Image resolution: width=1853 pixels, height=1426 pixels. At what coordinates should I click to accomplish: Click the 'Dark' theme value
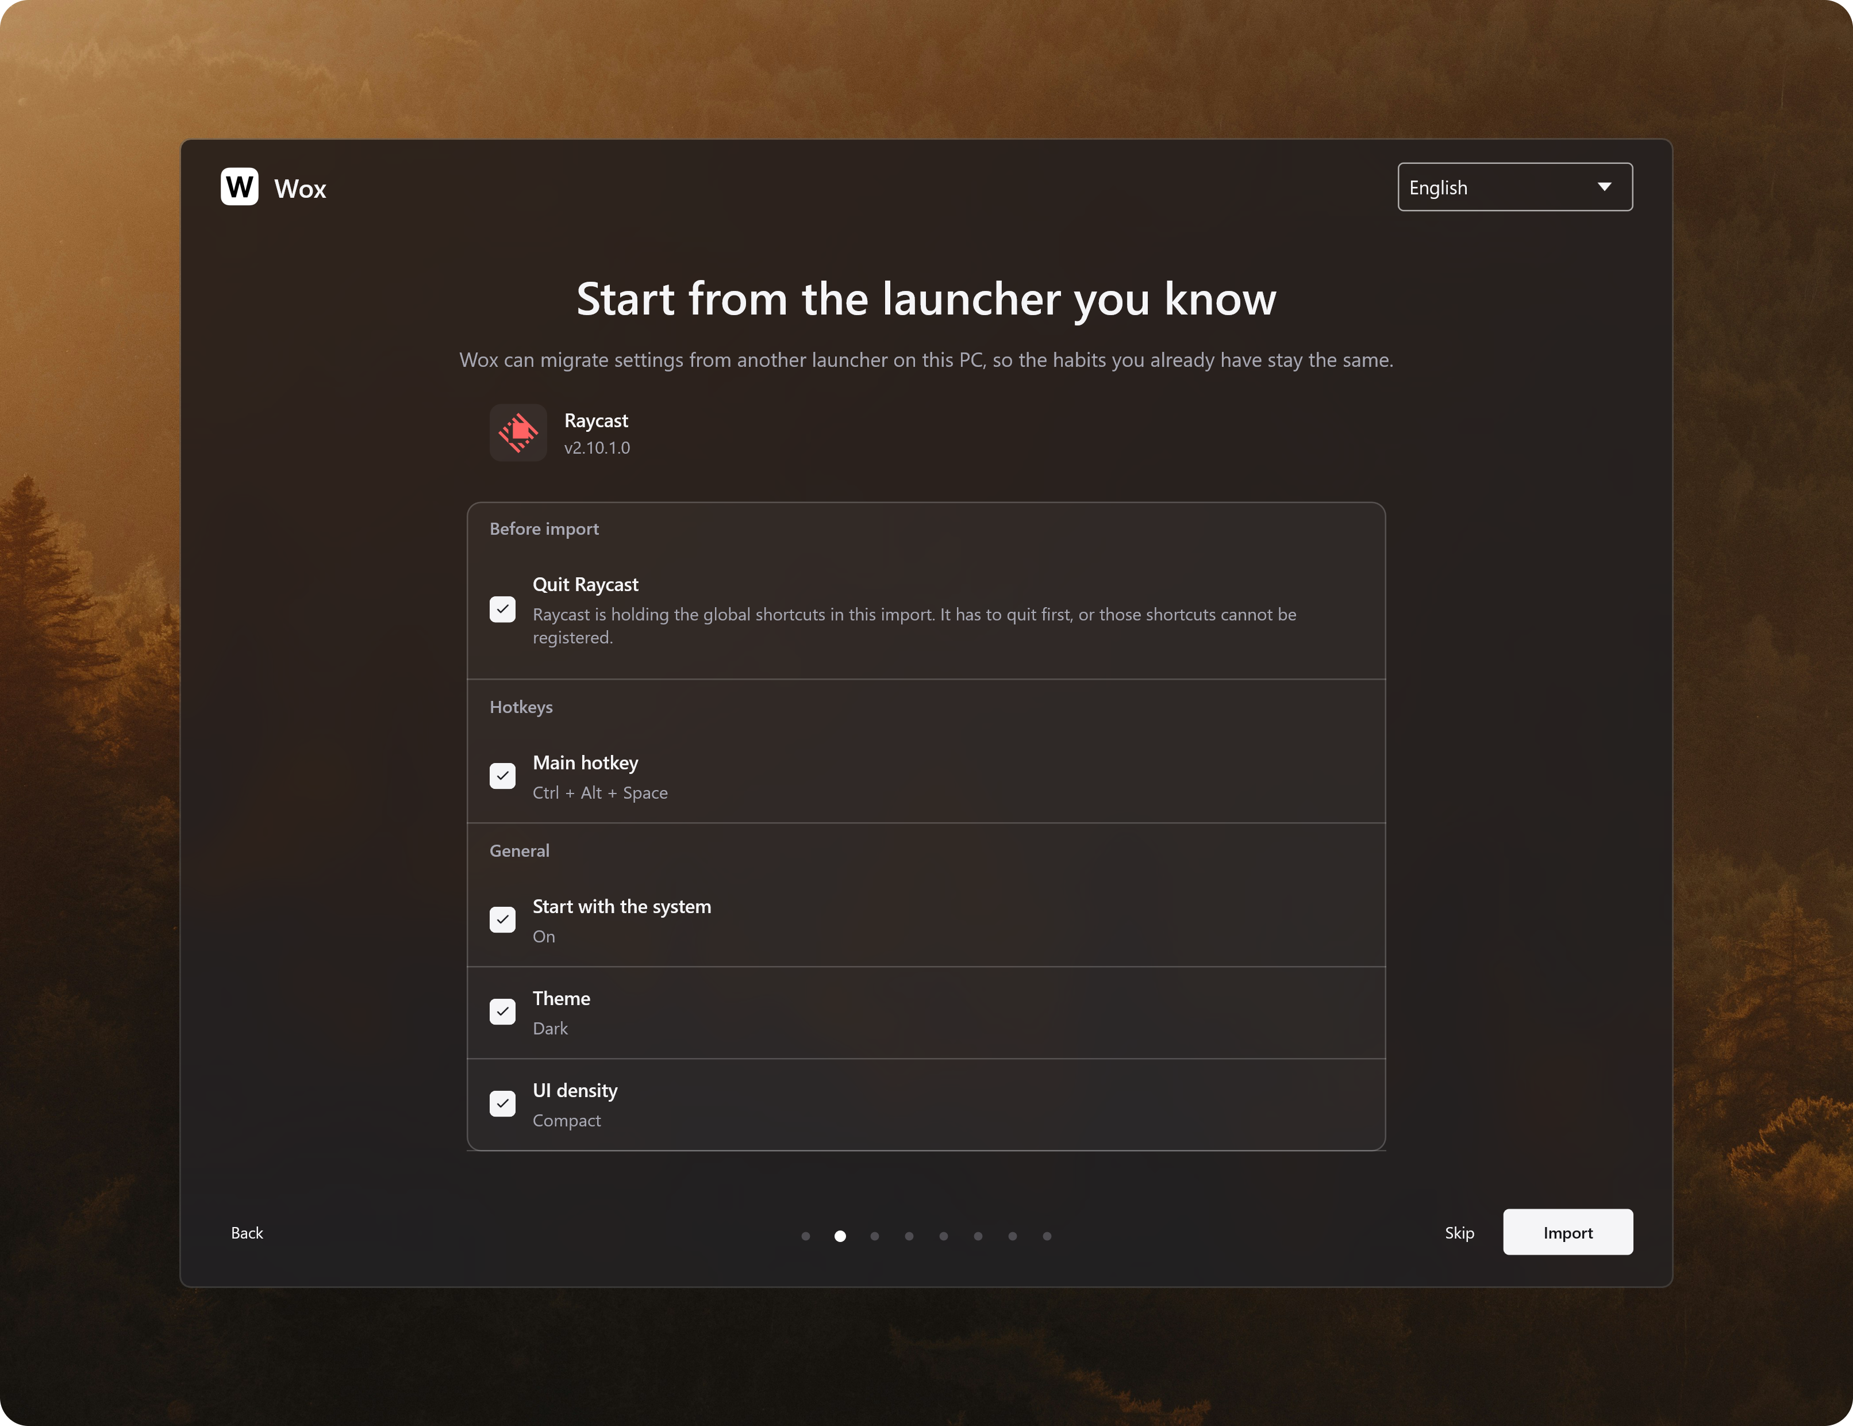coord(550,1028)
